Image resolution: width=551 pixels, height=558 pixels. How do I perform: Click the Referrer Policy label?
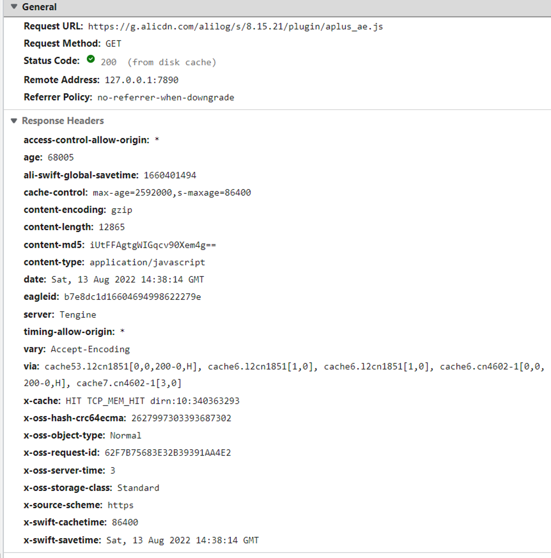coord(58,97)
